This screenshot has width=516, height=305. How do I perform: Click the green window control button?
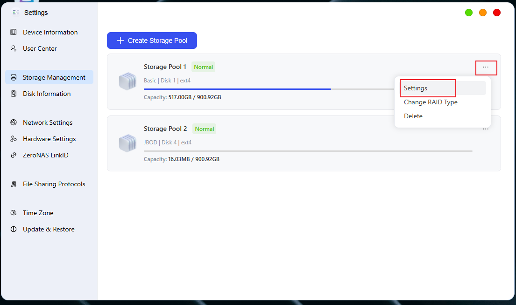click(469, 13)
